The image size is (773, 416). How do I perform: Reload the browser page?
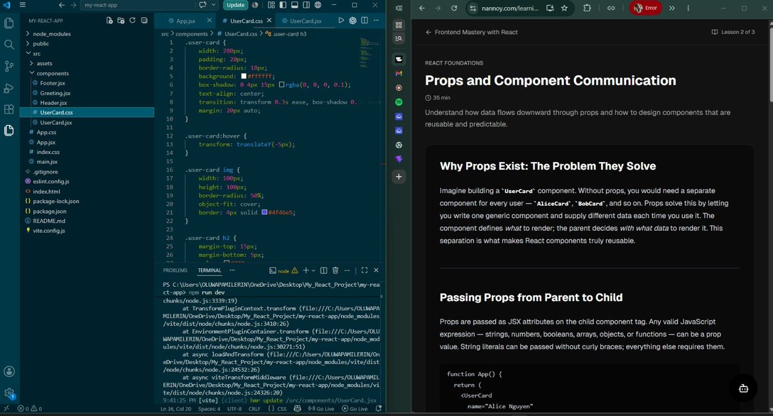[x=454, y=8]
